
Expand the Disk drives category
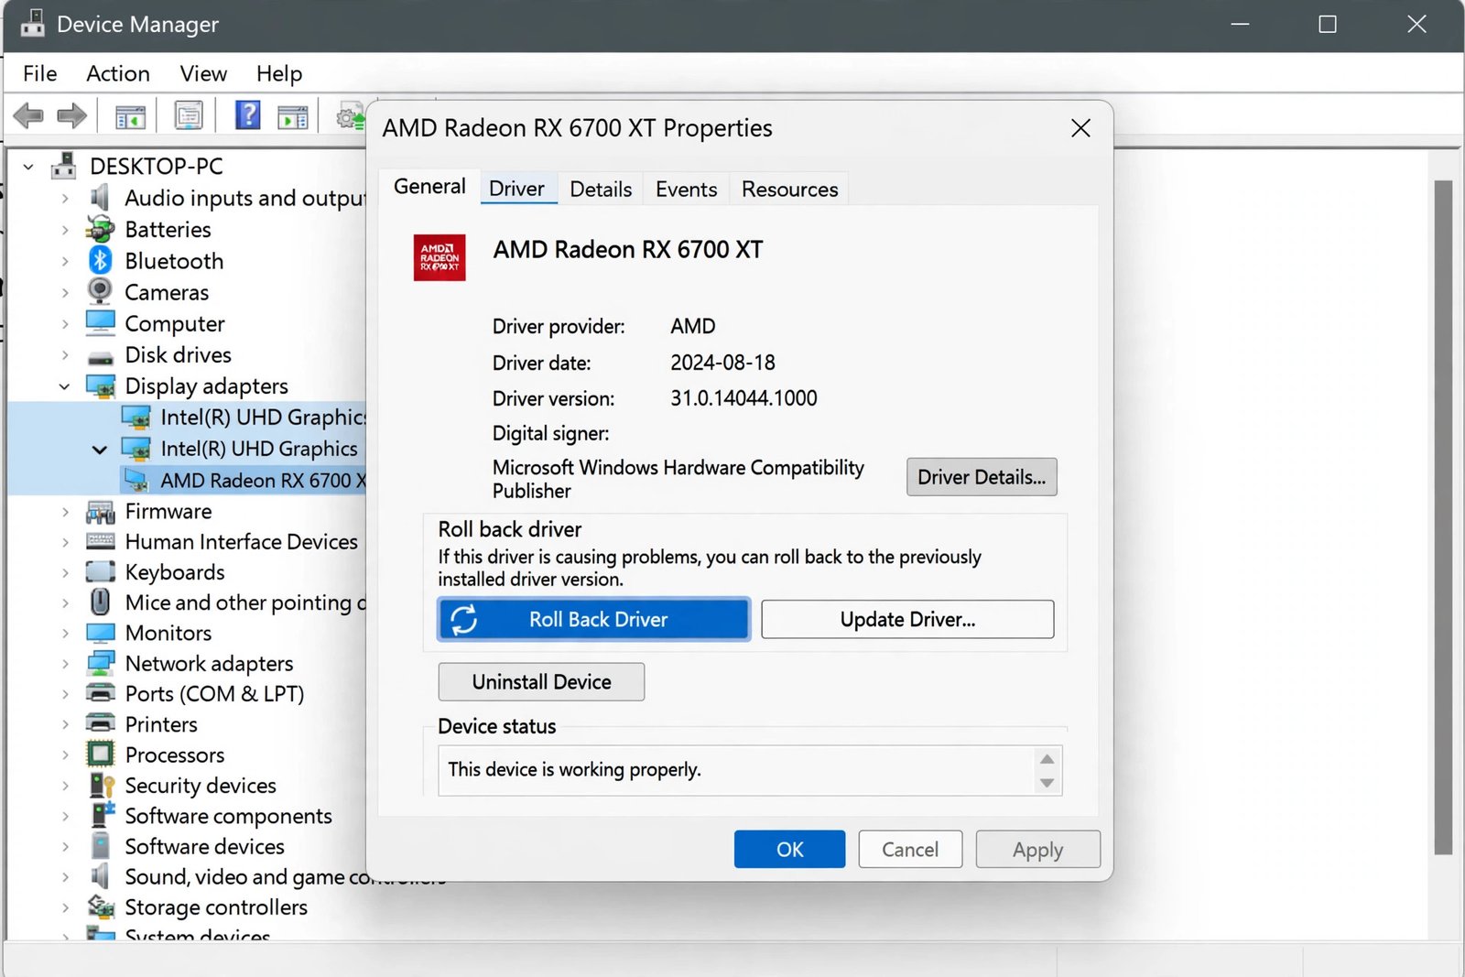pos(65,355)
